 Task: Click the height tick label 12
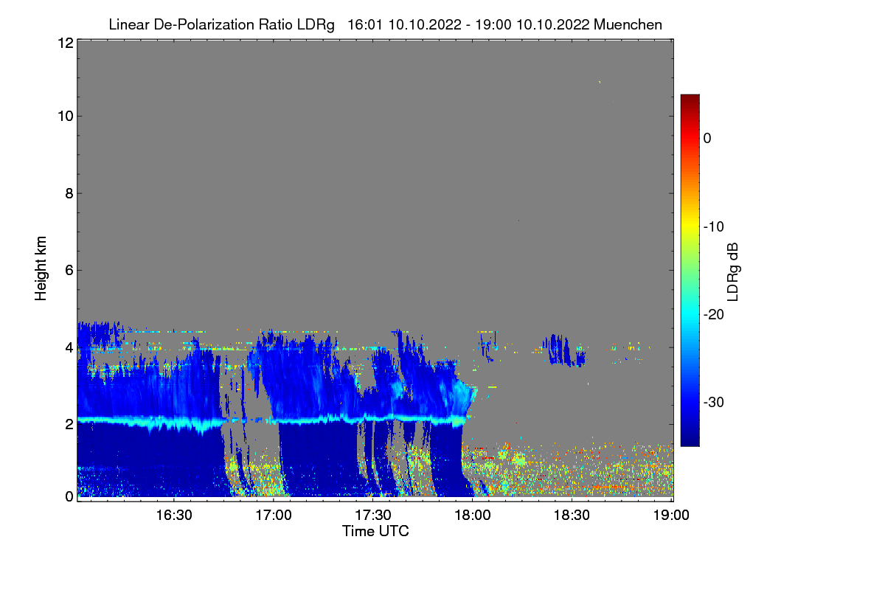click(x=64, y=43)
